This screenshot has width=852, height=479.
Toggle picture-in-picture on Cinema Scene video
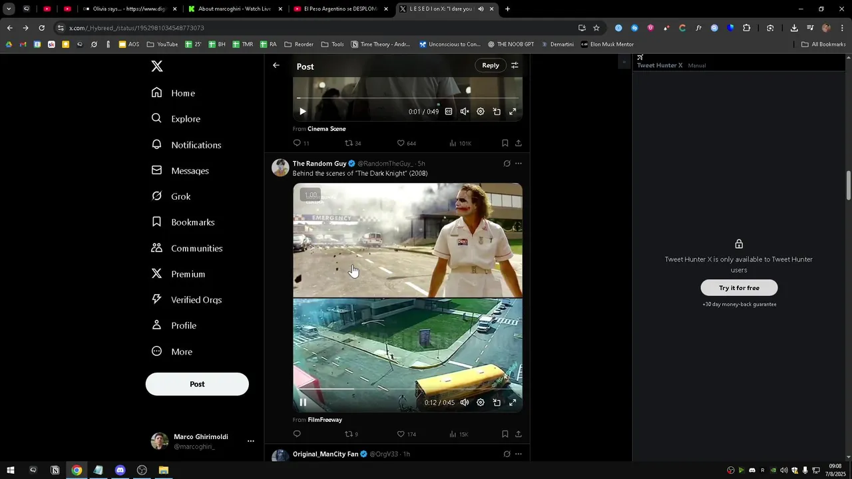pyautogui.click(x=497, y=112)
